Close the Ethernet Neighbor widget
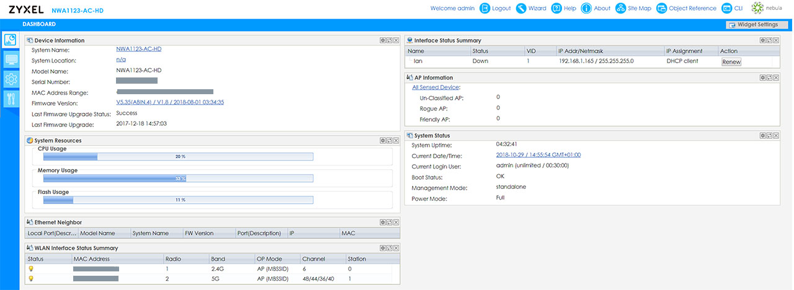794x290 pixels. 396,222
